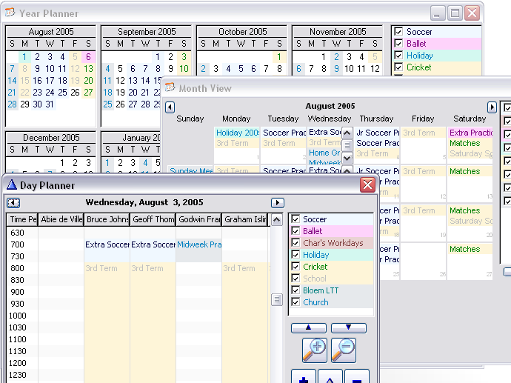This screenshot has height=383, width=511.
Task: Click the zoom in magnifier icon
Action: click(x=314, y=350)
